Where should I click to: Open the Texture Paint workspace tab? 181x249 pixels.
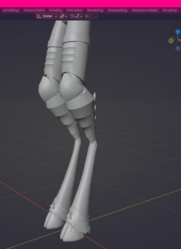point(34,10)
